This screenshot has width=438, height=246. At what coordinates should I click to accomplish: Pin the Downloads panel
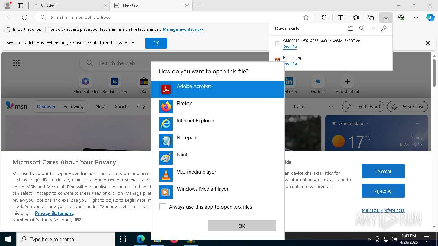(384, 28)
